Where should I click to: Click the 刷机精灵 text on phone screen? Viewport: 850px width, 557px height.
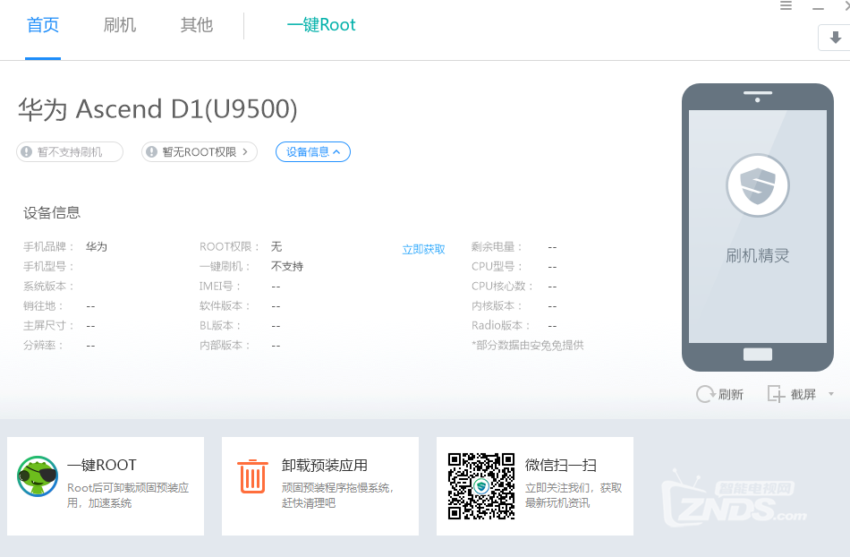click(757, 255)
